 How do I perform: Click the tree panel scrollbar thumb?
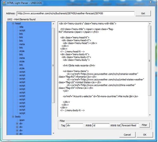(x=53, y=66)
